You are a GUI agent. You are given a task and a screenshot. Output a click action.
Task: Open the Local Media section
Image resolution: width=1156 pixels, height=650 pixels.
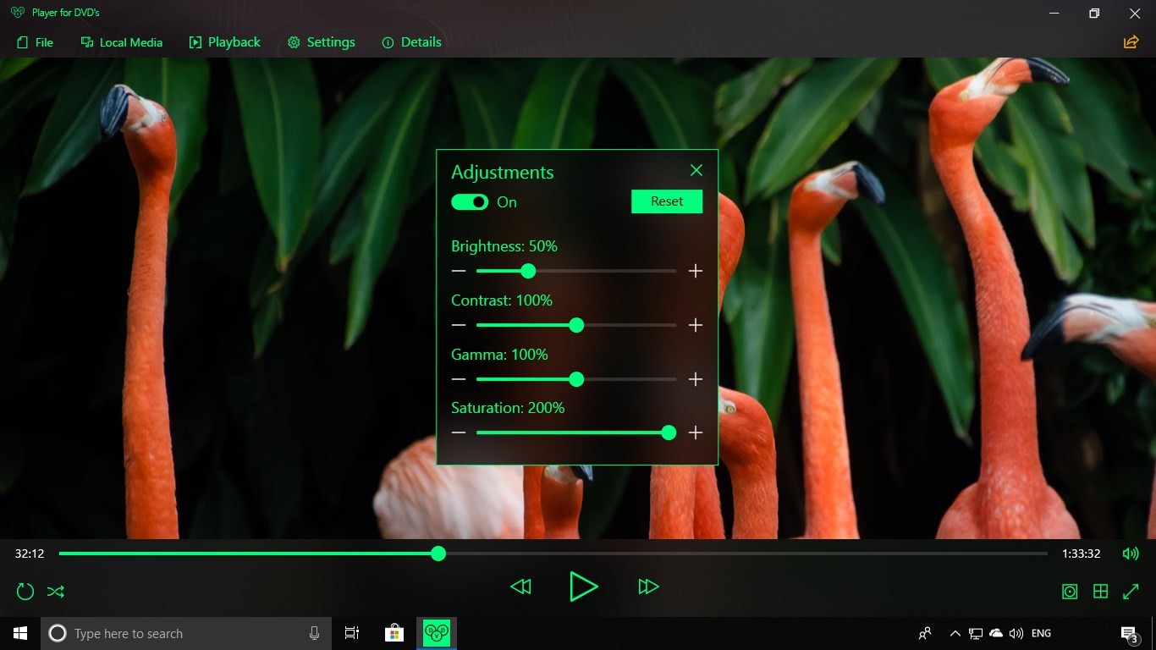coord(121,41)
